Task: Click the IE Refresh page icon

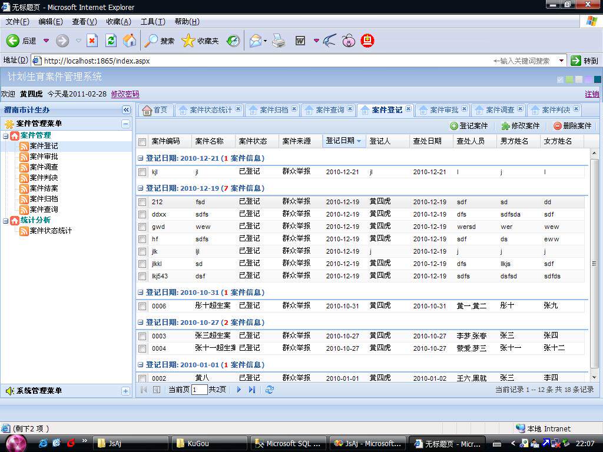Action: click(111, 41)
